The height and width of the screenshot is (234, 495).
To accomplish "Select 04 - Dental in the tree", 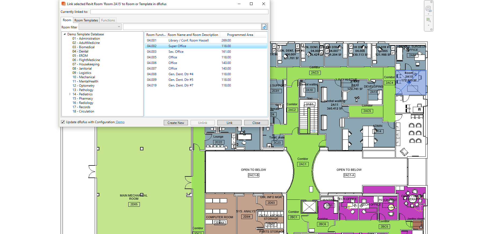I will click(80, 51).
